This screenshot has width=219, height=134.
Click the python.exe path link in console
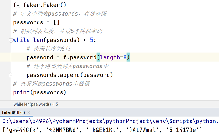click(x=110, y=121)
